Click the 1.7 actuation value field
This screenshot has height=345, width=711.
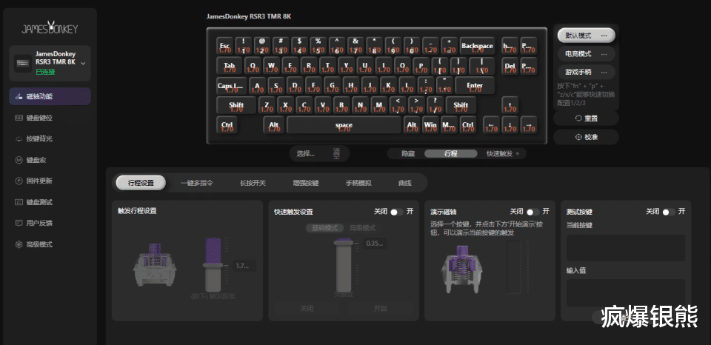click(244, 266)
